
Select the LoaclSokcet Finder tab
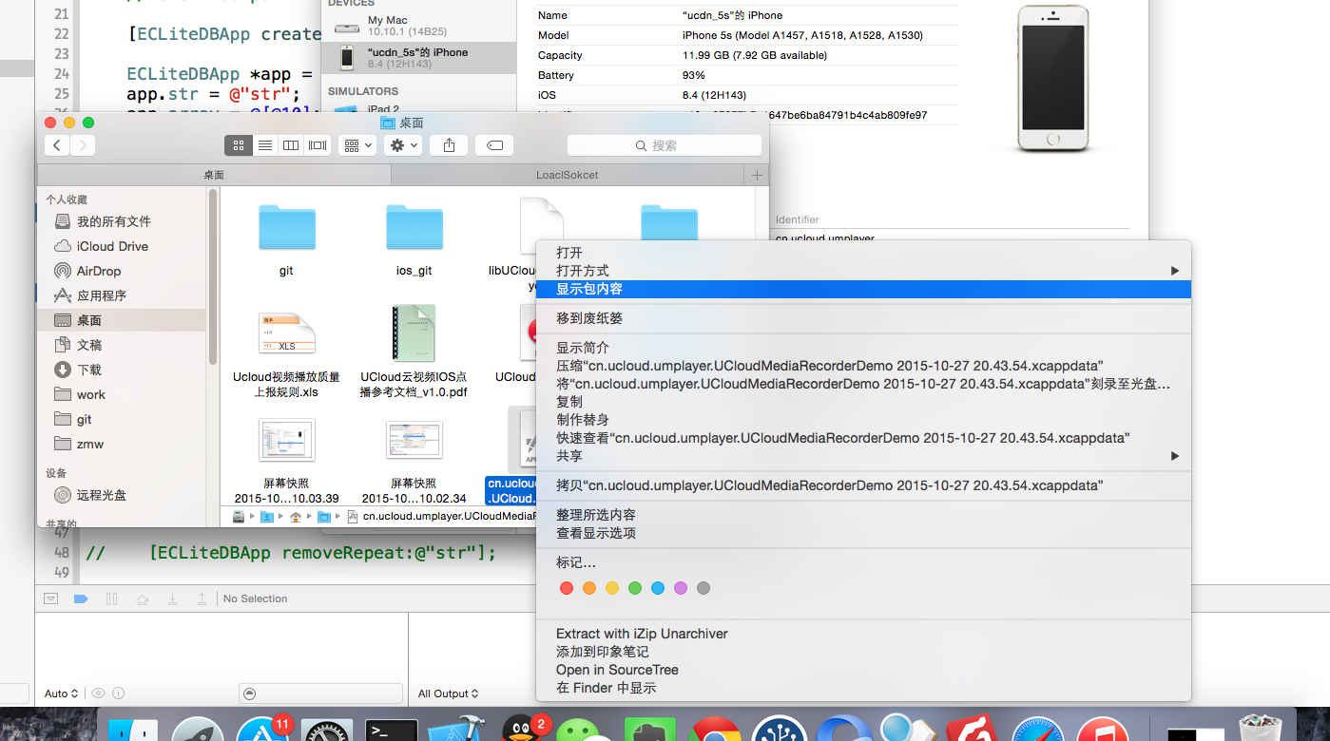coord(568,175)
